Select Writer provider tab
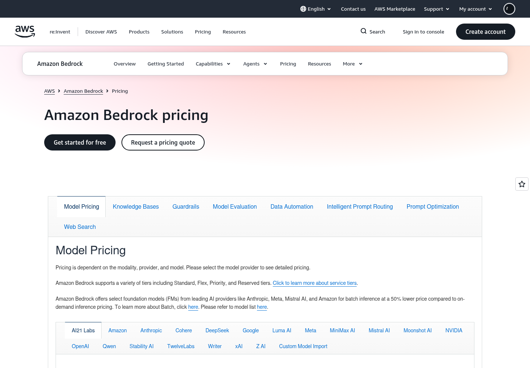The height and width of the screenshot is (368, 530). (215, 346)
